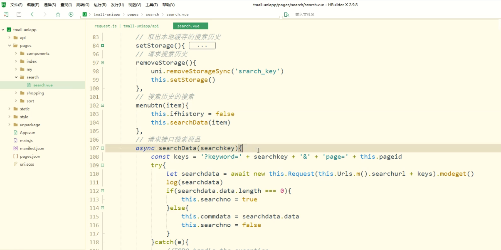Go forward with the right arrow icon

45,15
